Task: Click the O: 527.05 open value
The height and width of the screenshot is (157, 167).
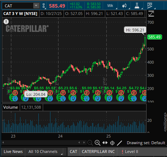Action: [74, 14]
